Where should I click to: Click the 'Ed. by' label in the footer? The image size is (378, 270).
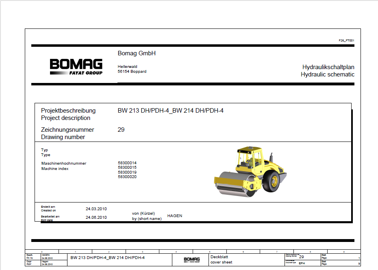(30, 258)
